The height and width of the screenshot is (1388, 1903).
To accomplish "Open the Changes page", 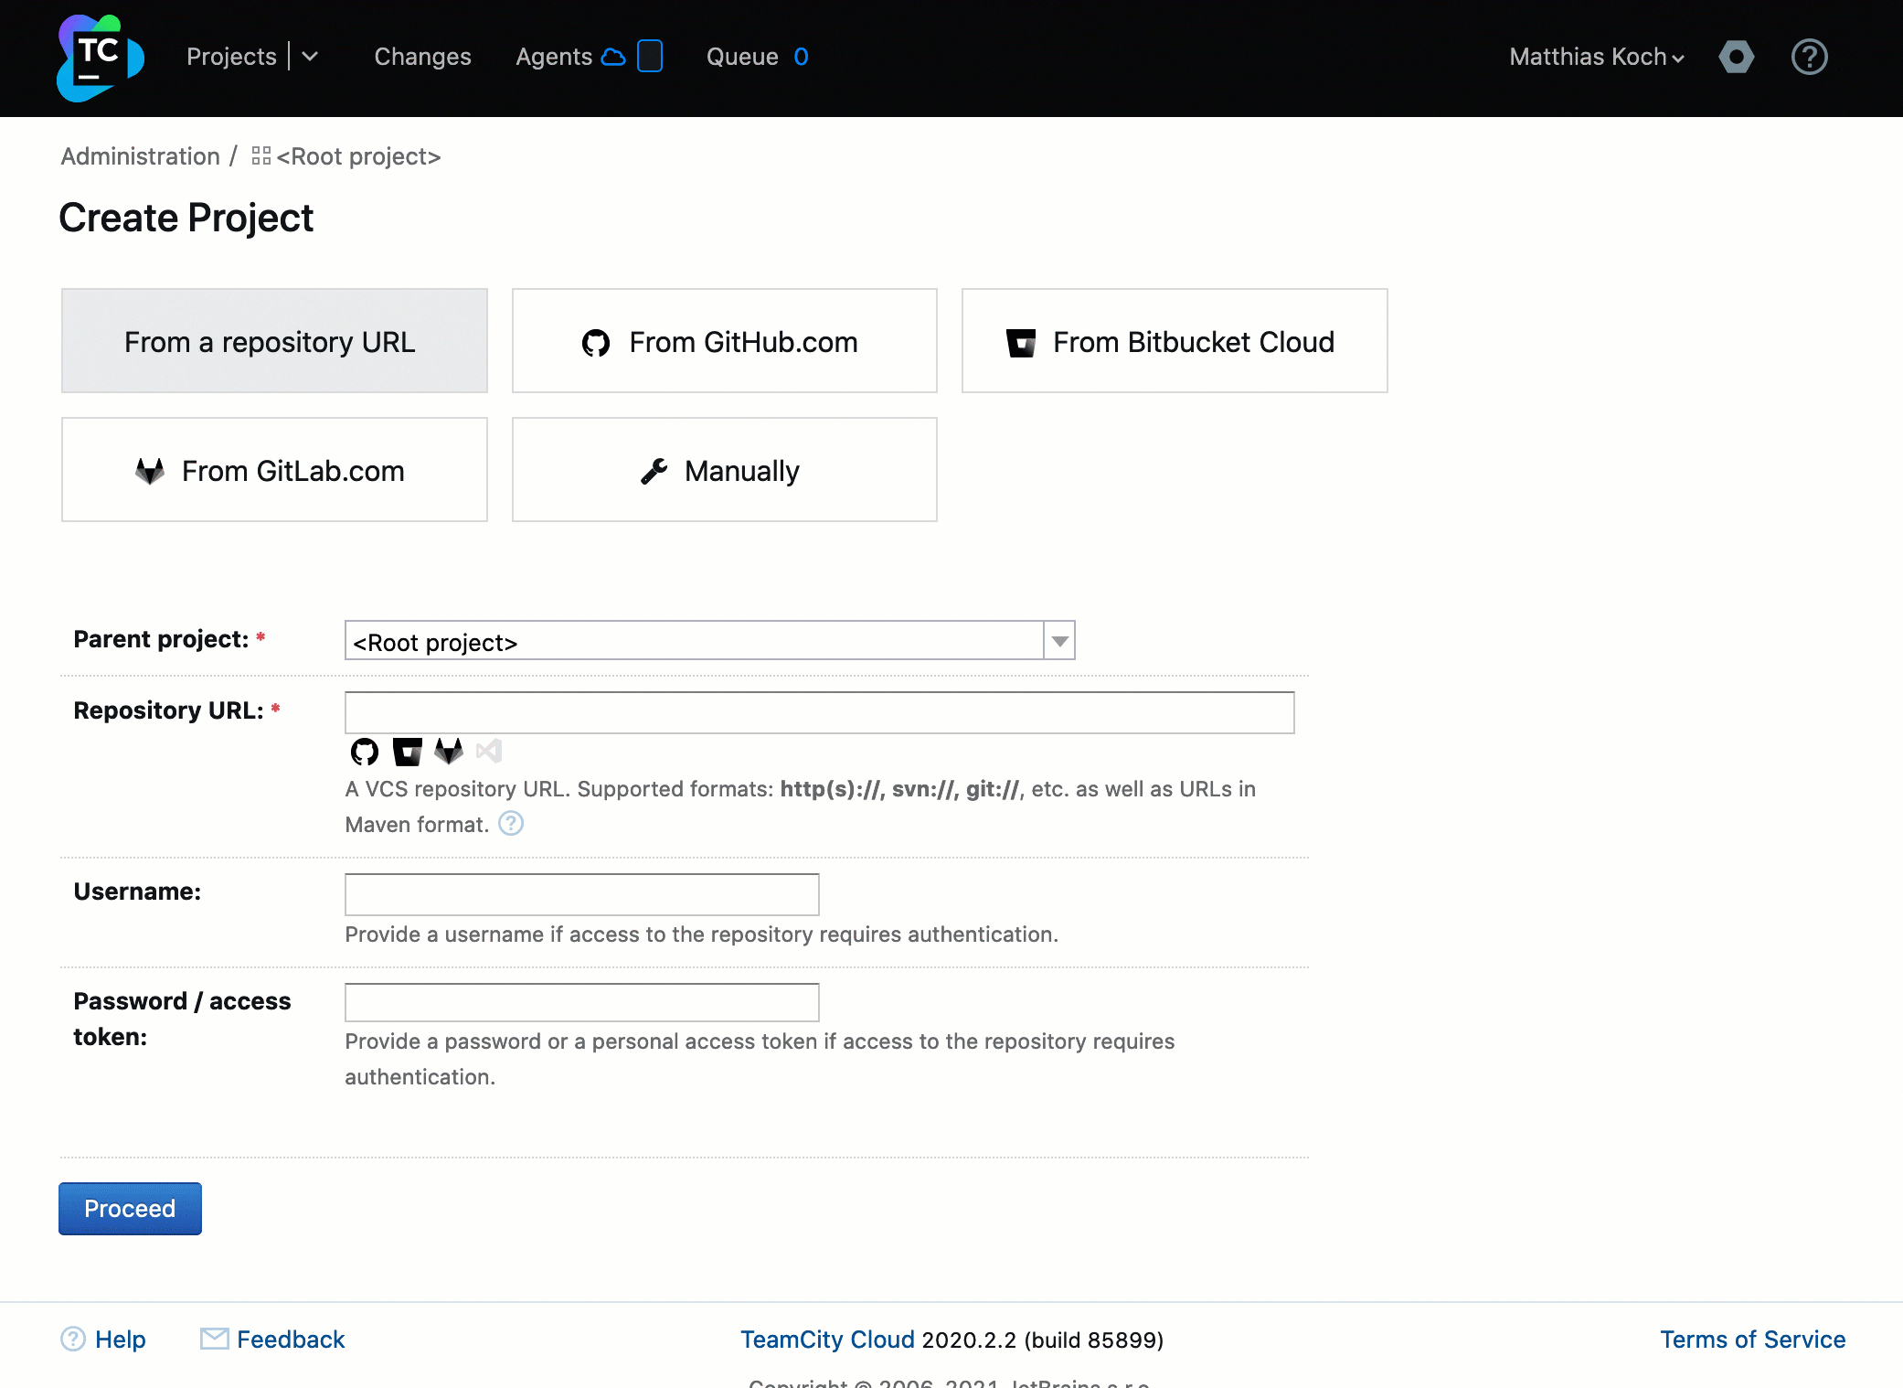I will pyautogui.click(x=422, y=57).
